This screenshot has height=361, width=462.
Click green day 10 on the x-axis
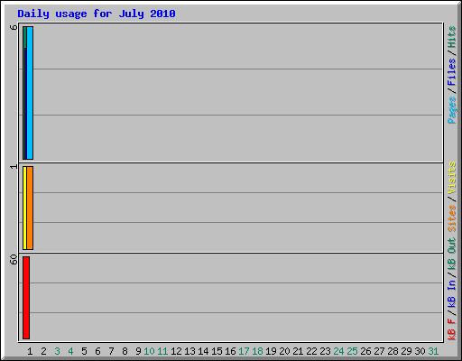(149, 351)
